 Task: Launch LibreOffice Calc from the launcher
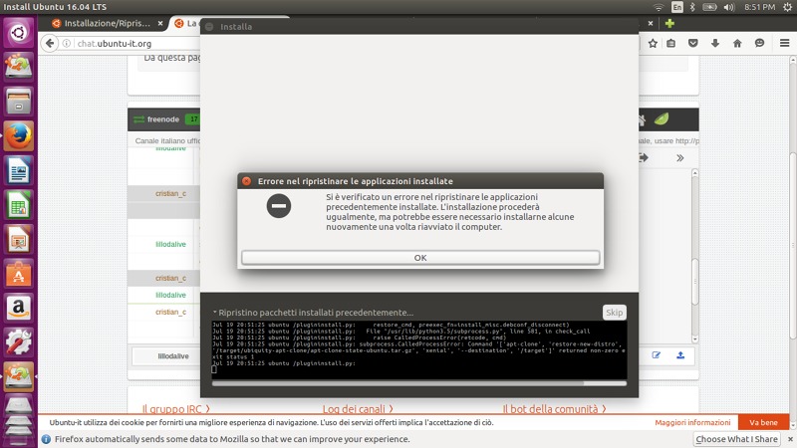pos(18,205)
